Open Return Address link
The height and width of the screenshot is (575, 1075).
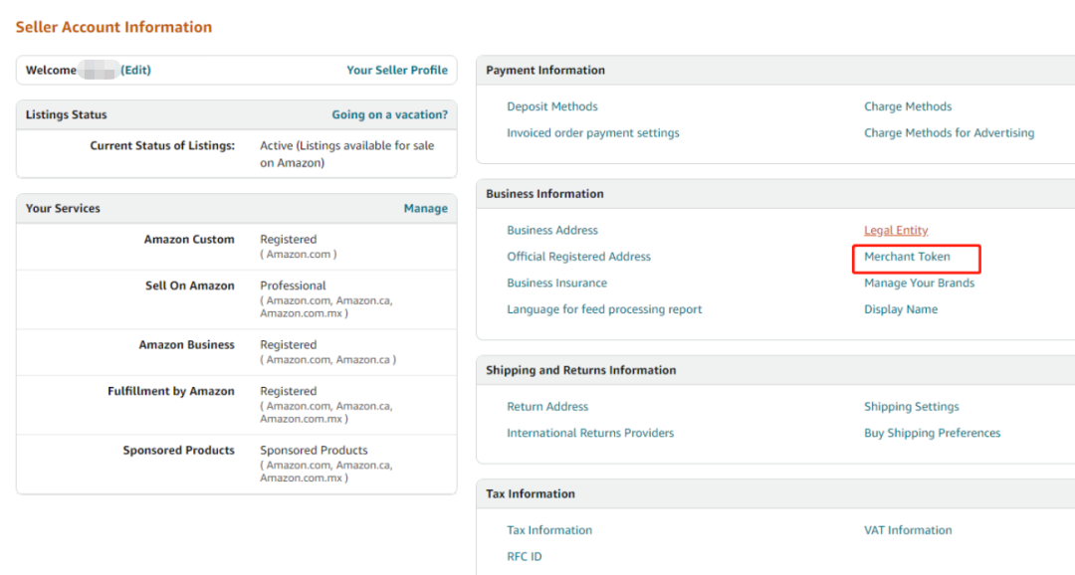547,407
